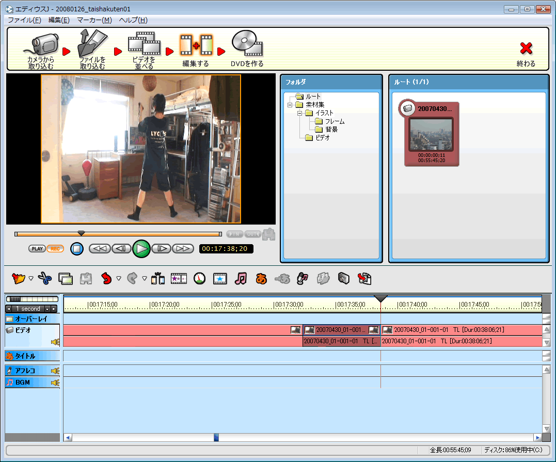Click the 終わる exit button
The image size is (556, 462).
[526, 54]
